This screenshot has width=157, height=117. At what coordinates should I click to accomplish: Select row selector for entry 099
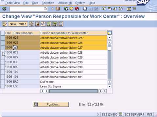coord(3,67)
